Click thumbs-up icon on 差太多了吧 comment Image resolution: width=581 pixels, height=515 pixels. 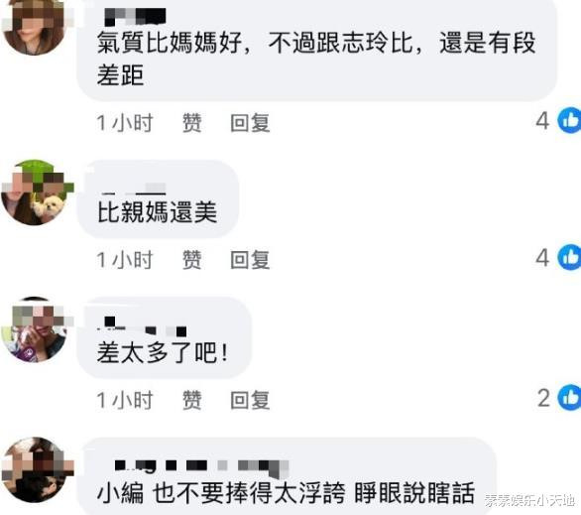(x=570, y=398)
